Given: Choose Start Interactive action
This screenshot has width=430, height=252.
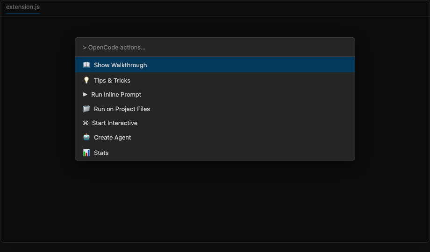Looking at the screenshot, I should pos(215,123).
